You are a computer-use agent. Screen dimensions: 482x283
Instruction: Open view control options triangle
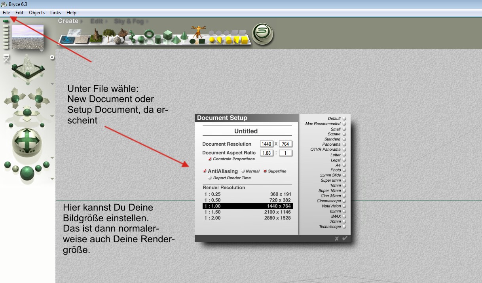(x=52, y=84)
